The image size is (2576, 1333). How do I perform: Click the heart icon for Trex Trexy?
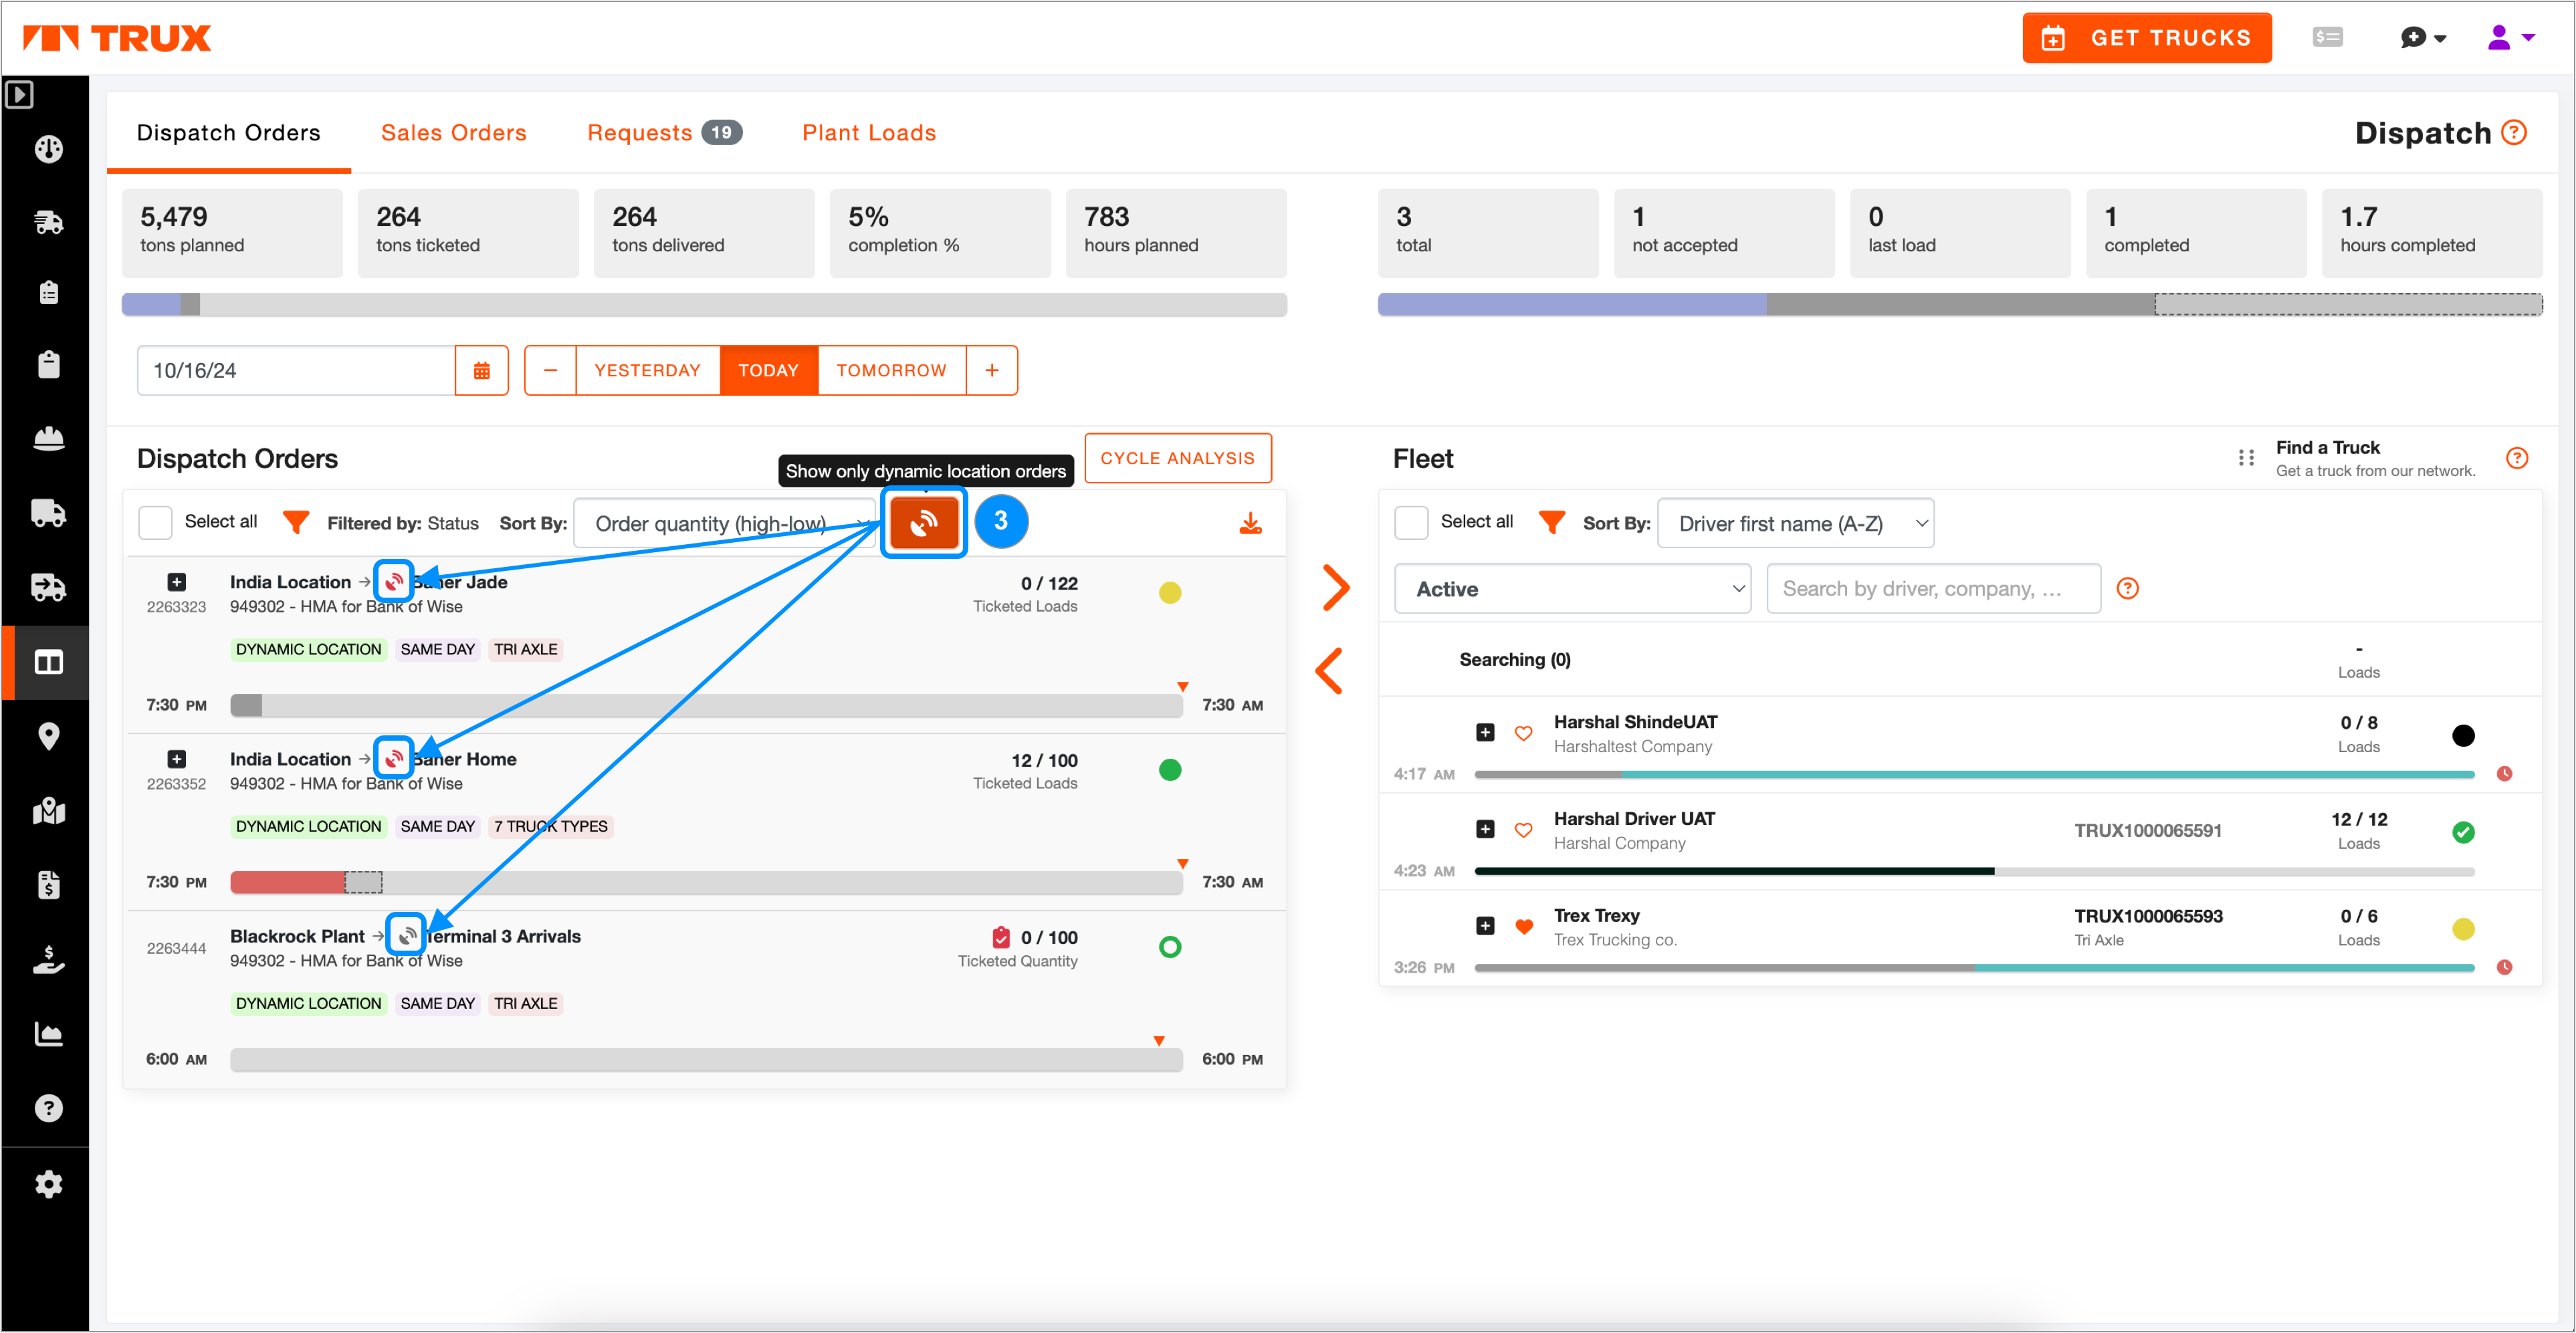pyautogui.click(x=1523, y=926)
